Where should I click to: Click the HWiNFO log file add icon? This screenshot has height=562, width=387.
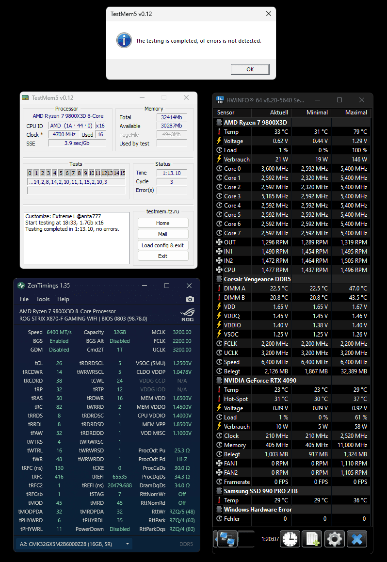(x=312, y=539)
